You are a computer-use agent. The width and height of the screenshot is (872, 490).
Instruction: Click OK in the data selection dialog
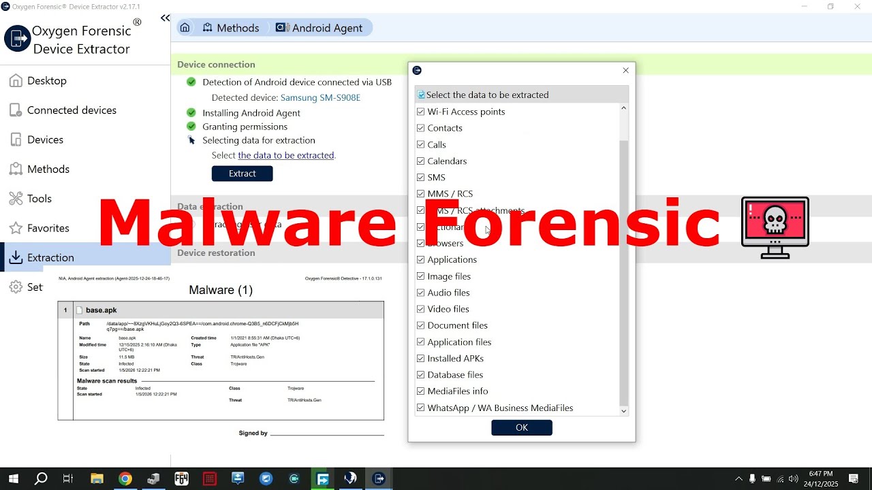(x=522, y=427)
